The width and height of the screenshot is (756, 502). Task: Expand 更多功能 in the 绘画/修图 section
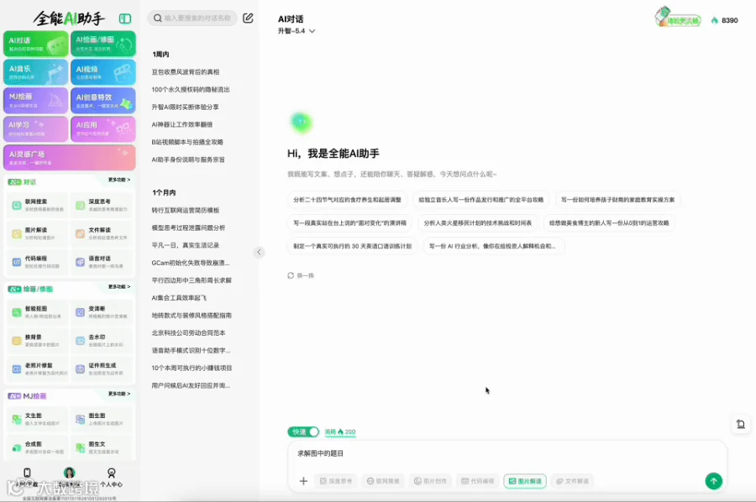[x=119, y=286]
